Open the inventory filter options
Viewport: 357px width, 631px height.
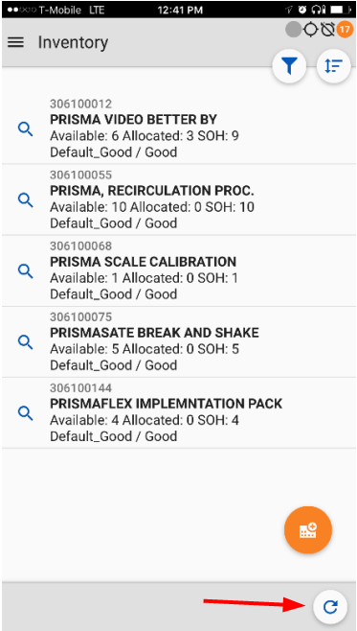coord(289,66)
